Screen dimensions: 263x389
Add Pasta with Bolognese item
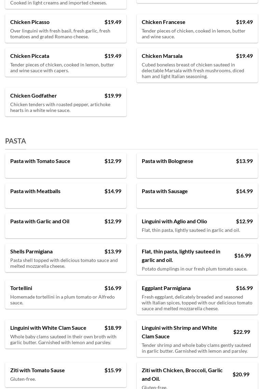(197, 165)
